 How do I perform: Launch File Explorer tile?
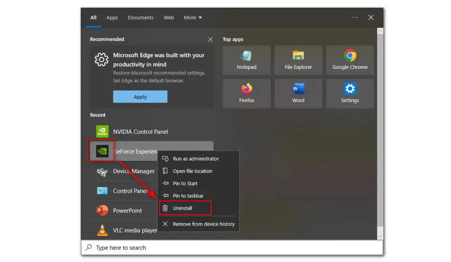point(298,60)
